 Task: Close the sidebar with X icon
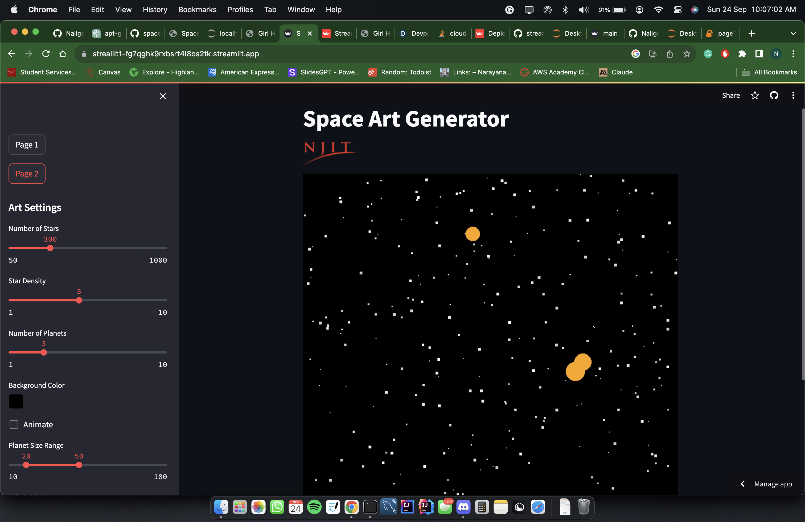(163, 96)
